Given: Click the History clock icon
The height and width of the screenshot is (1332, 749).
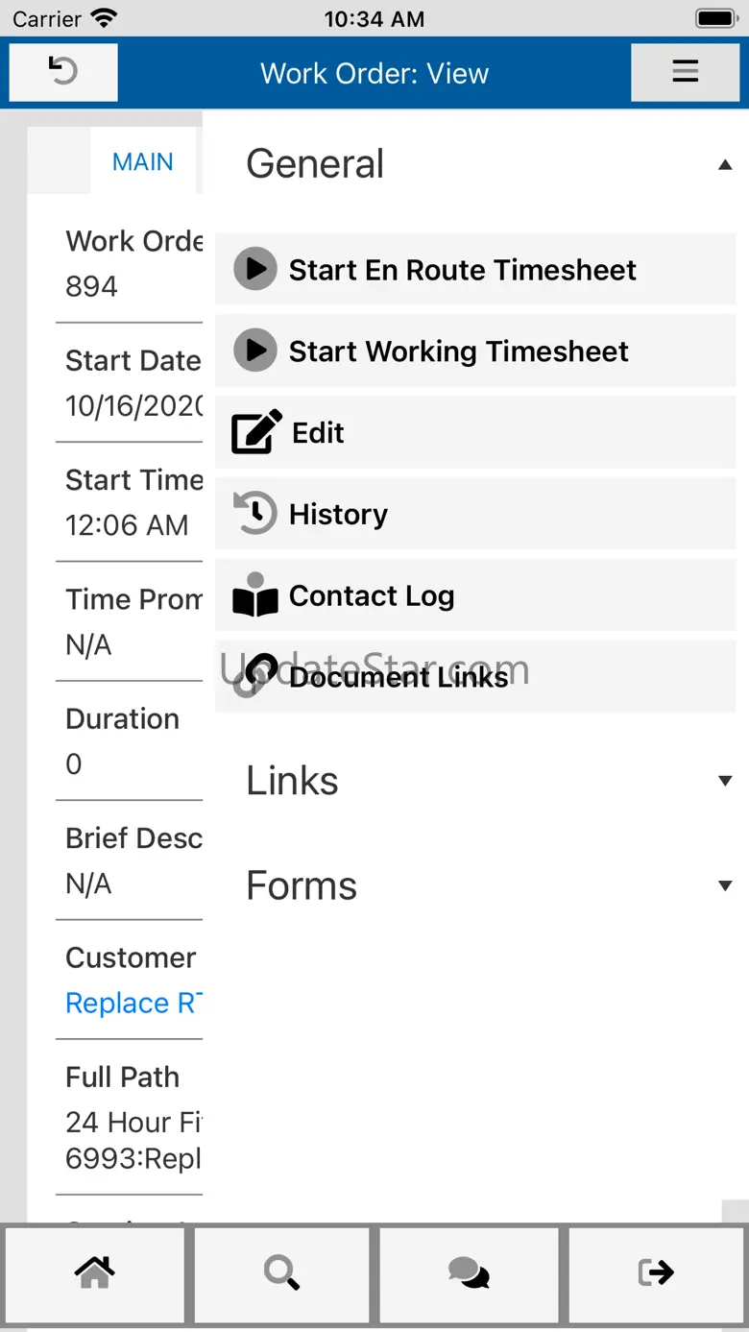Looking at the screenshot, I should [x=255, y=514].
